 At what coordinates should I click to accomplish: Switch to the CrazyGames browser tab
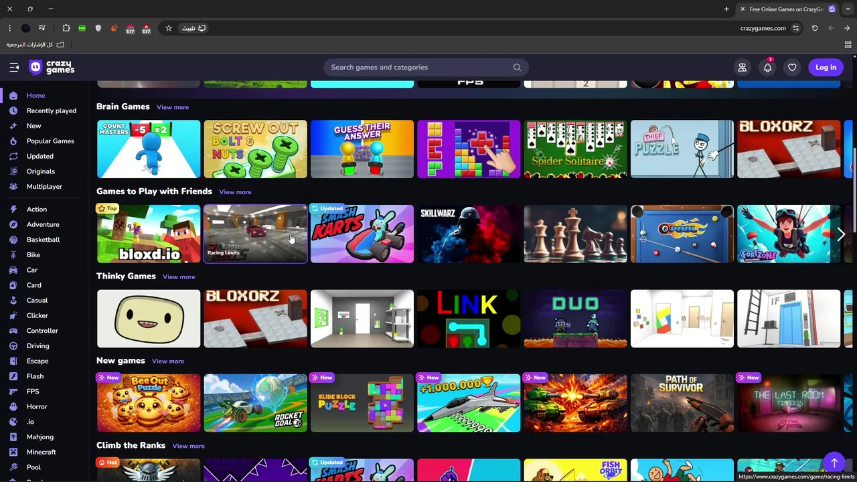click(787, 9)
